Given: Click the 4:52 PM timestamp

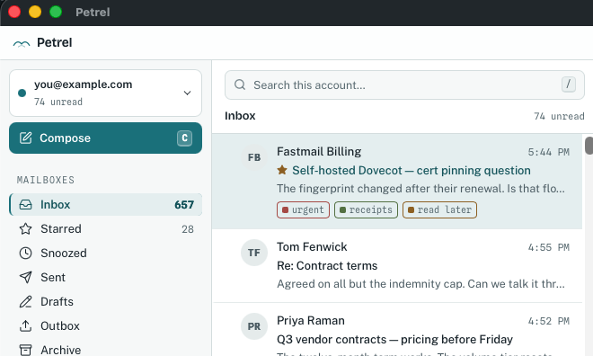Looking at the screenshot, I should 549,322.
